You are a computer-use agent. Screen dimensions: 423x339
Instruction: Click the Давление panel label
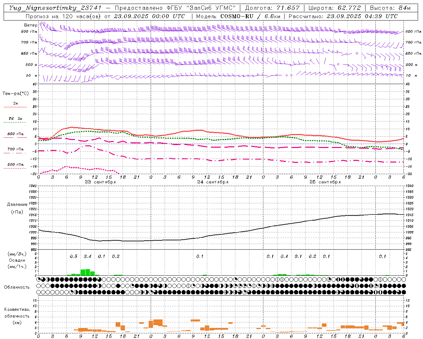click(17, 205)
